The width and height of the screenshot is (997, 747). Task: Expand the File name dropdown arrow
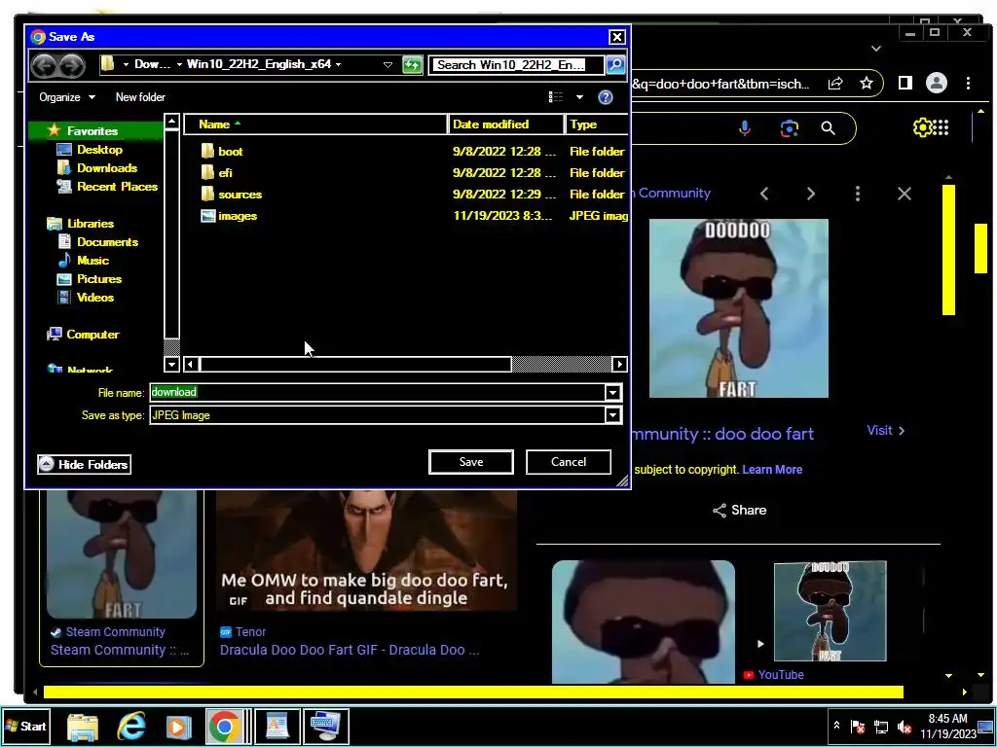[x=613, y=393]
